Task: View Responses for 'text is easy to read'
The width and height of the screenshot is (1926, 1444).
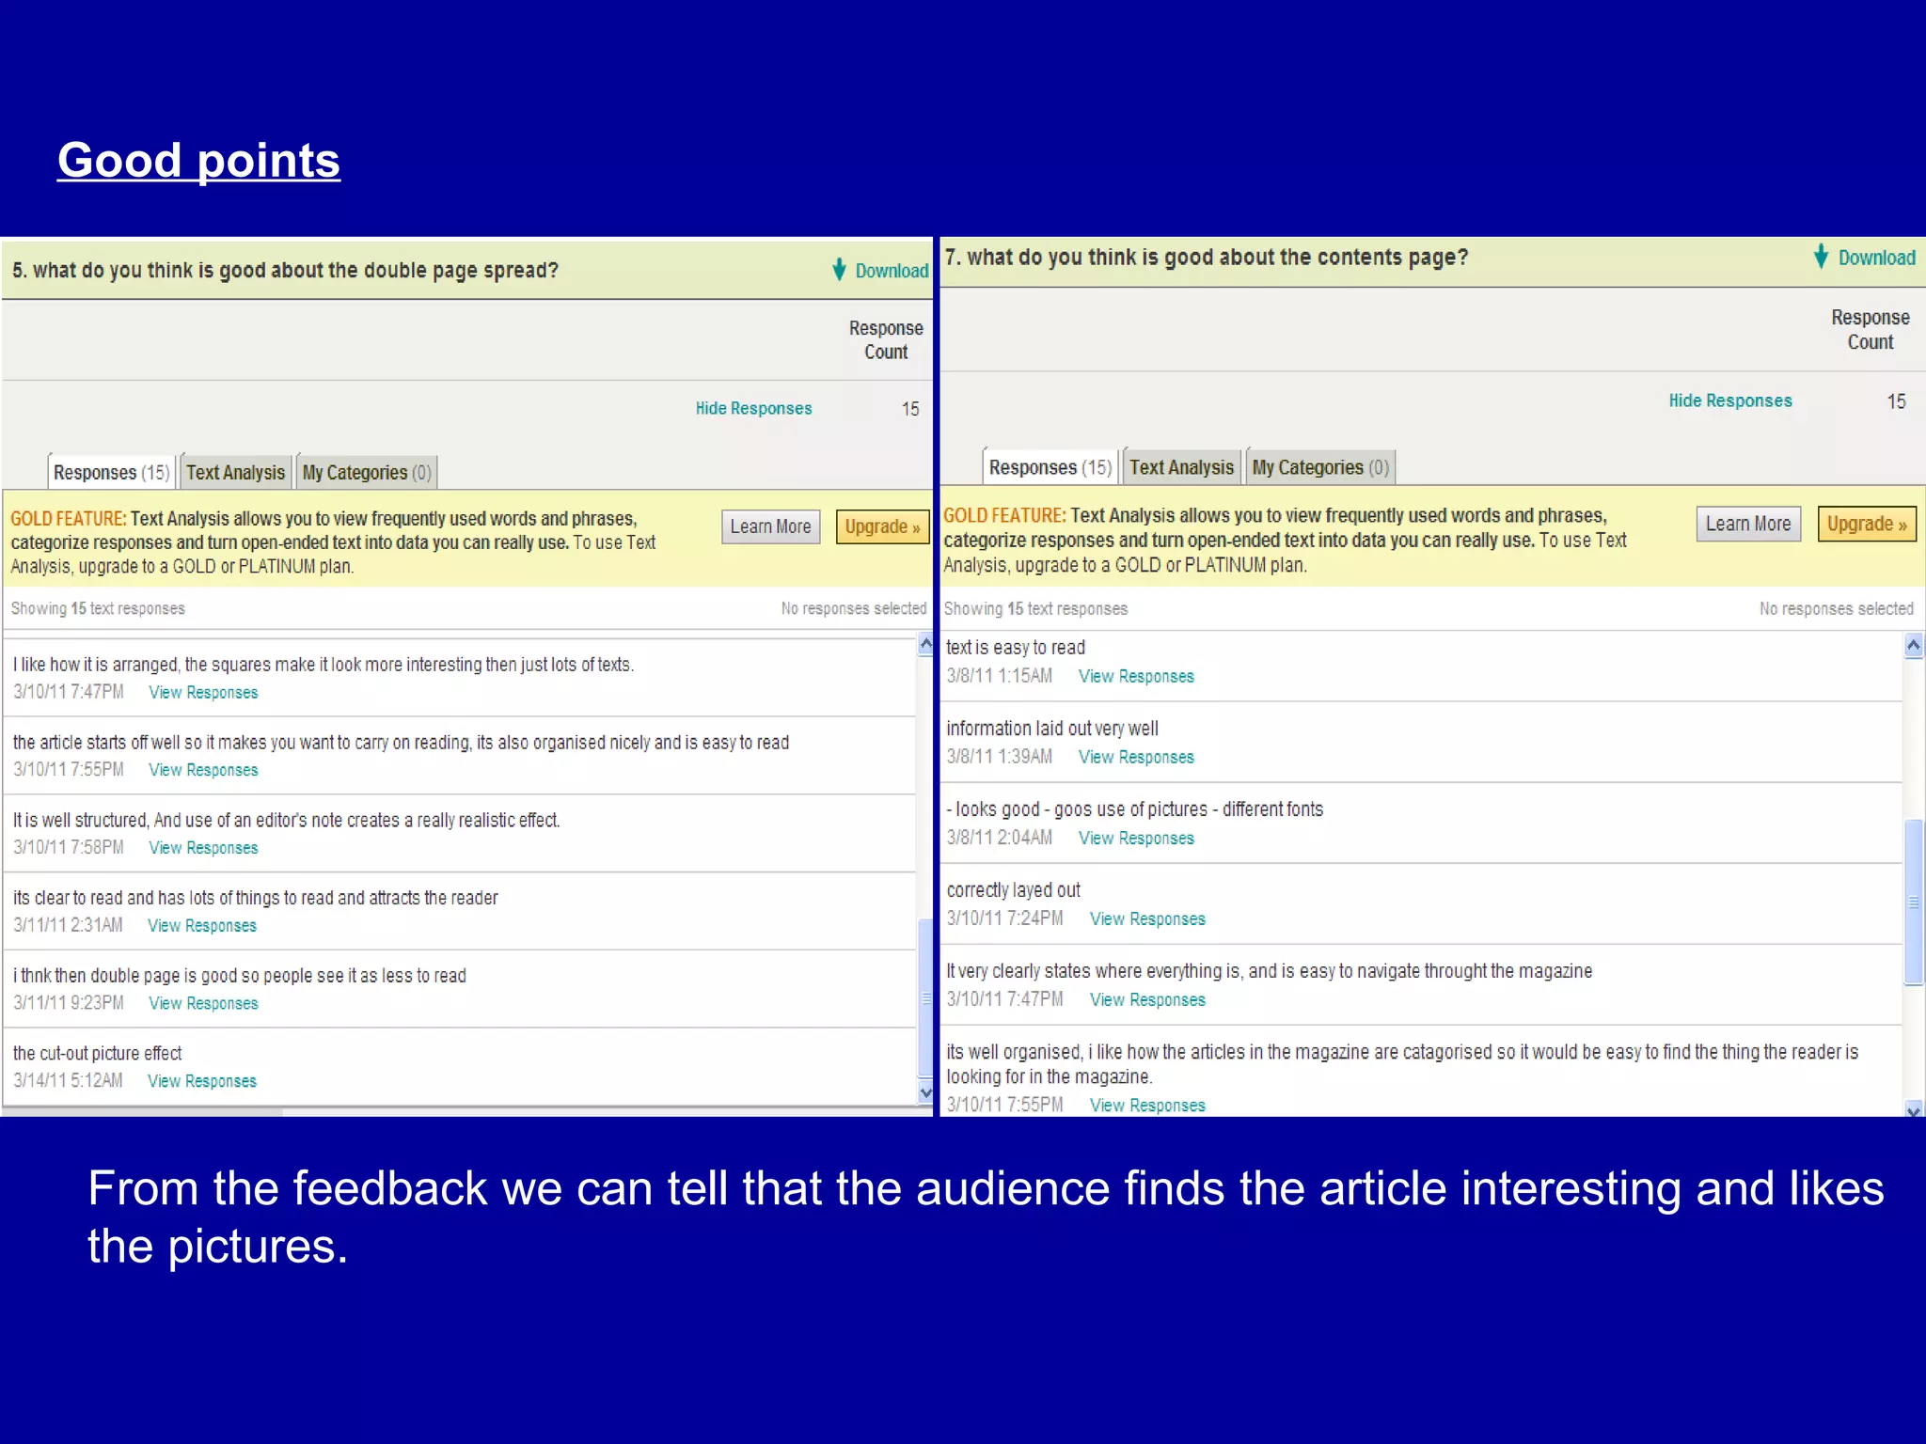Action: tap(1136, 676)
